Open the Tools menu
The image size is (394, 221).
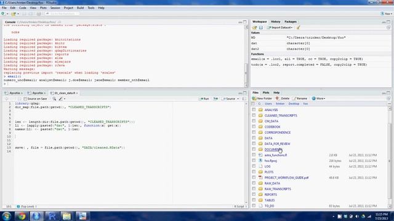pos(90,8)
